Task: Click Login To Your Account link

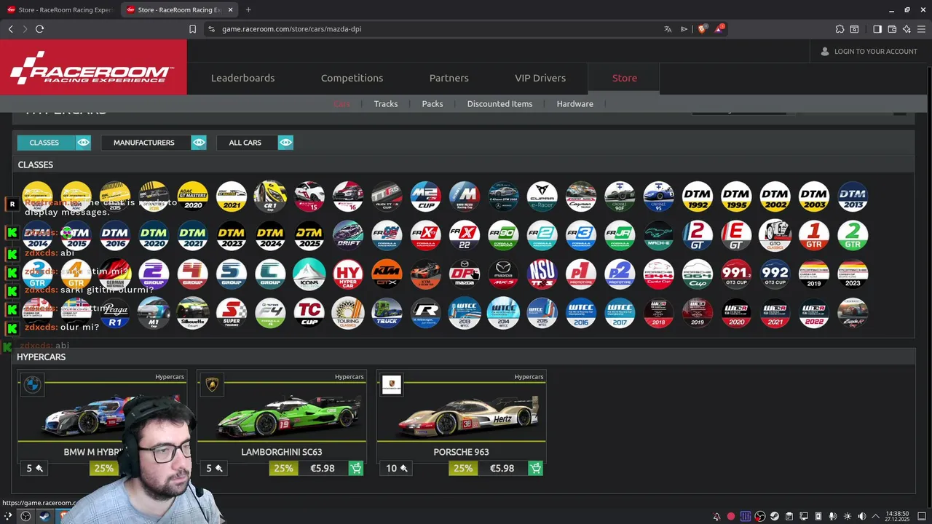Action: pyautogui.click(x=869, y=52)
